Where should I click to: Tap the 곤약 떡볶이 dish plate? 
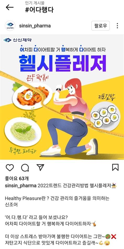pos(32,96)
